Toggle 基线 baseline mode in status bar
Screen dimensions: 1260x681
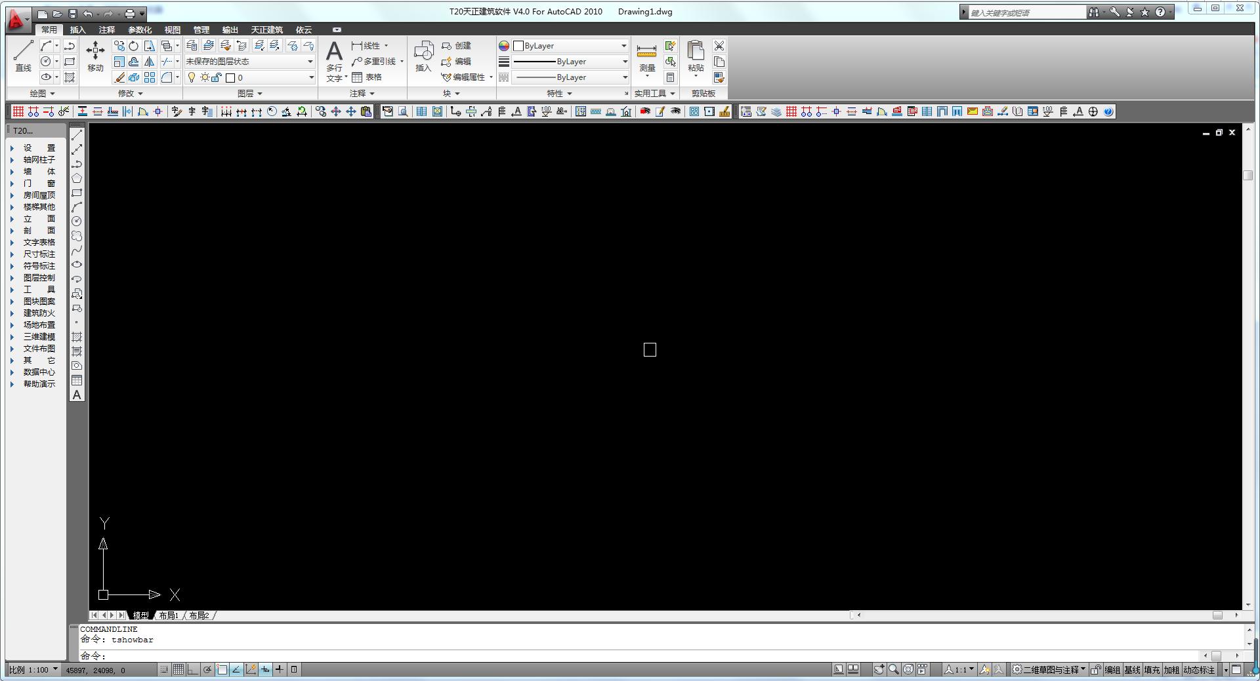[1132, 670]
